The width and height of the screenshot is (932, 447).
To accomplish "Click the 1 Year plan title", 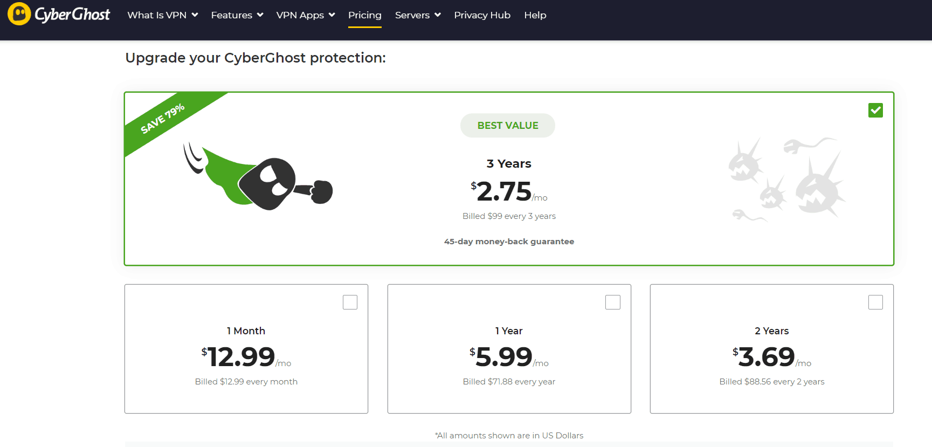I will [509, 331].
